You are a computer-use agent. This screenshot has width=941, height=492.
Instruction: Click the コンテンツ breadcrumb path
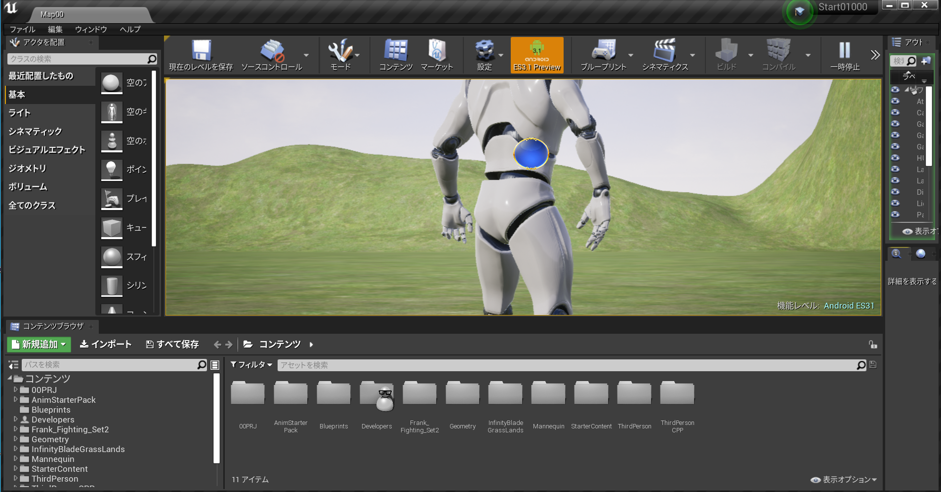point(280,345)
